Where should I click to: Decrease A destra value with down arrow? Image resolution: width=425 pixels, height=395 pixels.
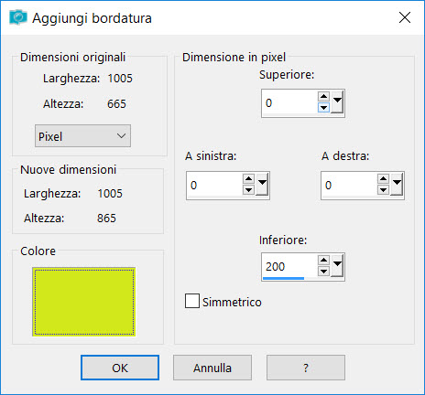[x=383, y=190]
